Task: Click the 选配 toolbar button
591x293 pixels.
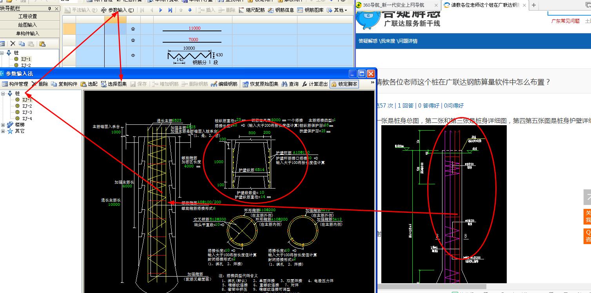Action: (89, 84)
